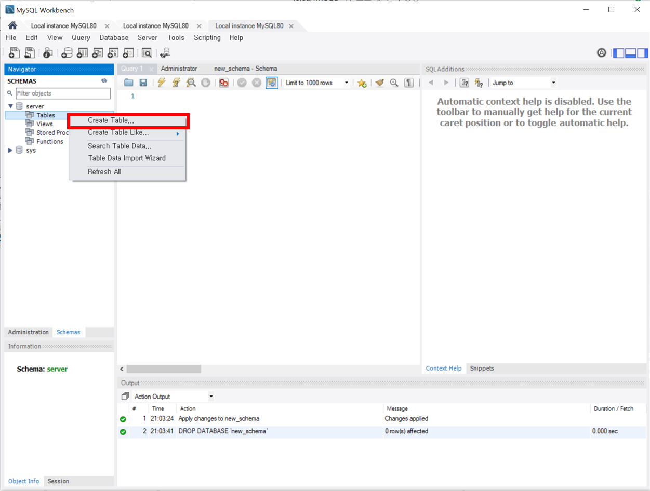
Task: Toggle the left sidebar panel visibility
Action: point(618,52)
